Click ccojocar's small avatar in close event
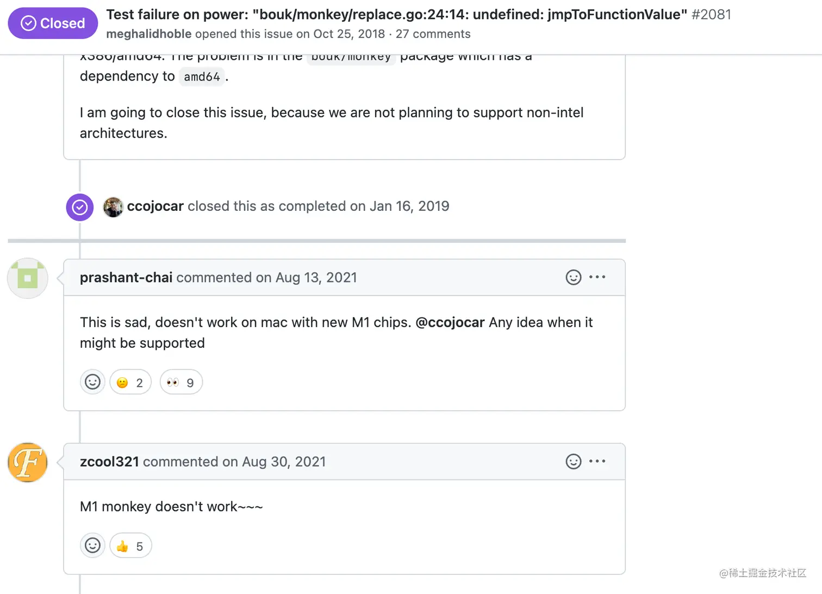 113,207
